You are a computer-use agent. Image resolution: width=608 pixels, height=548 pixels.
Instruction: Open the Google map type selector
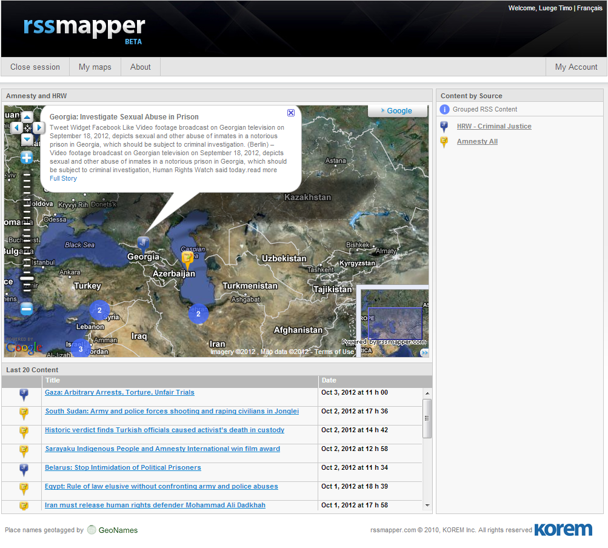(398, 111)
